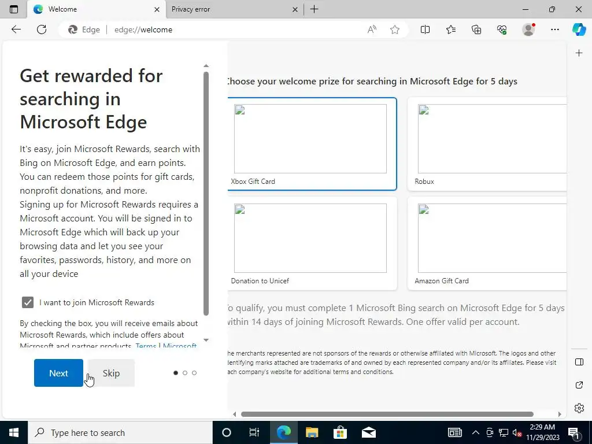Open Microsoft Store from taskbar
The image size is (592, 444).
[340, 432]
